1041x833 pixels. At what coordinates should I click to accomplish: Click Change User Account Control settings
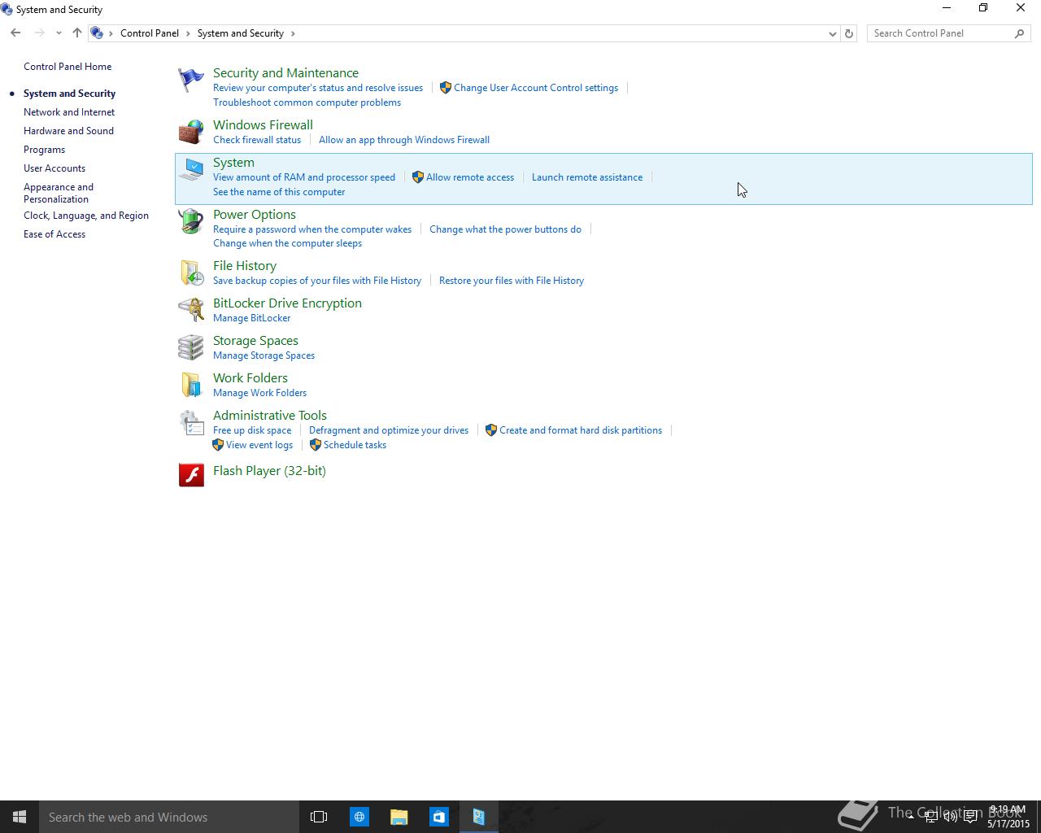coord(536,88)
